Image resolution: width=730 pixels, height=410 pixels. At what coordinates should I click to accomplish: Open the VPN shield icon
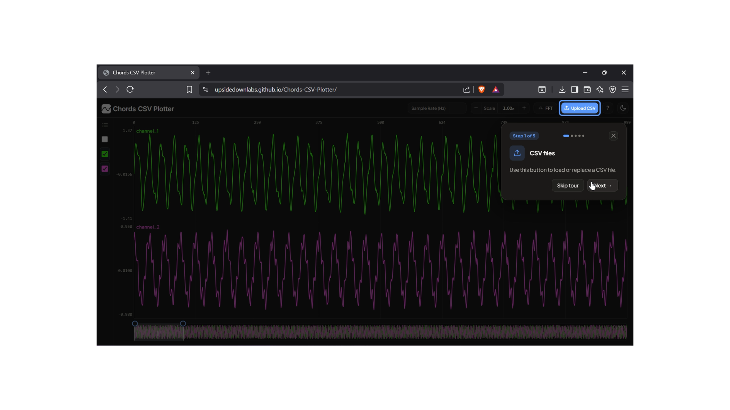click(x=613, y=90)
